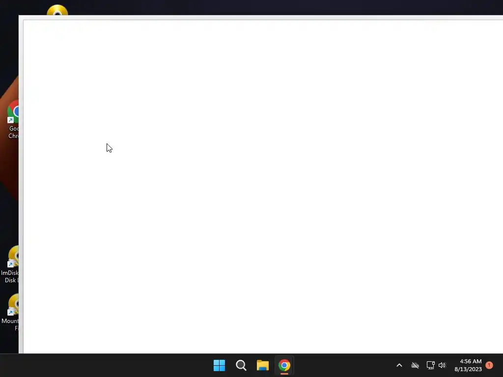The width and height of the screenshot is (503, 377).
Task: Click the 8/13/2023 date text
Action: click(468, 369)
